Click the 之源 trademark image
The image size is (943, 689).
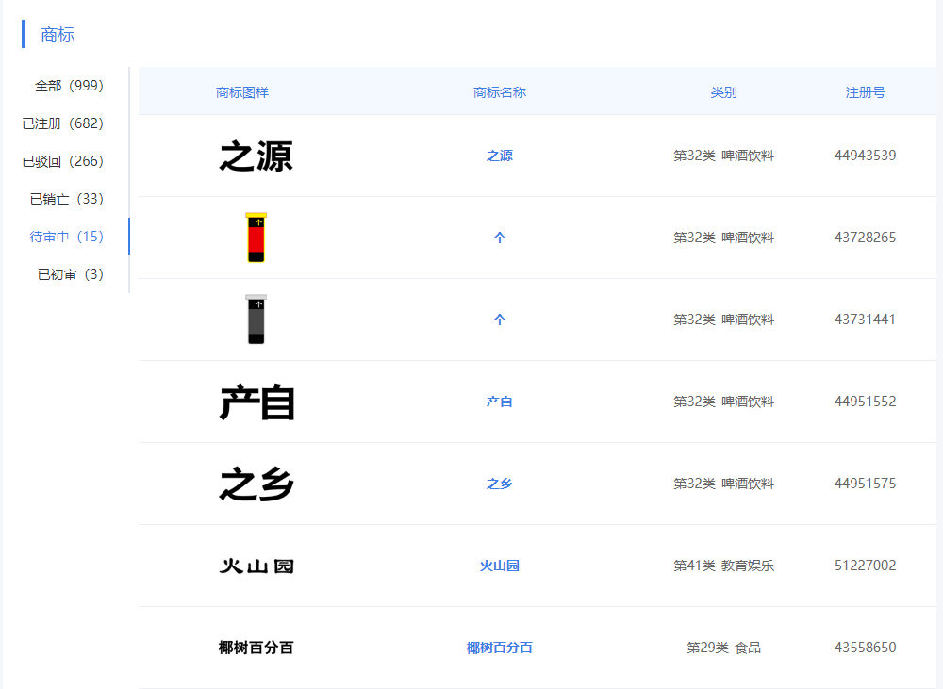click(x=256, y=156)
